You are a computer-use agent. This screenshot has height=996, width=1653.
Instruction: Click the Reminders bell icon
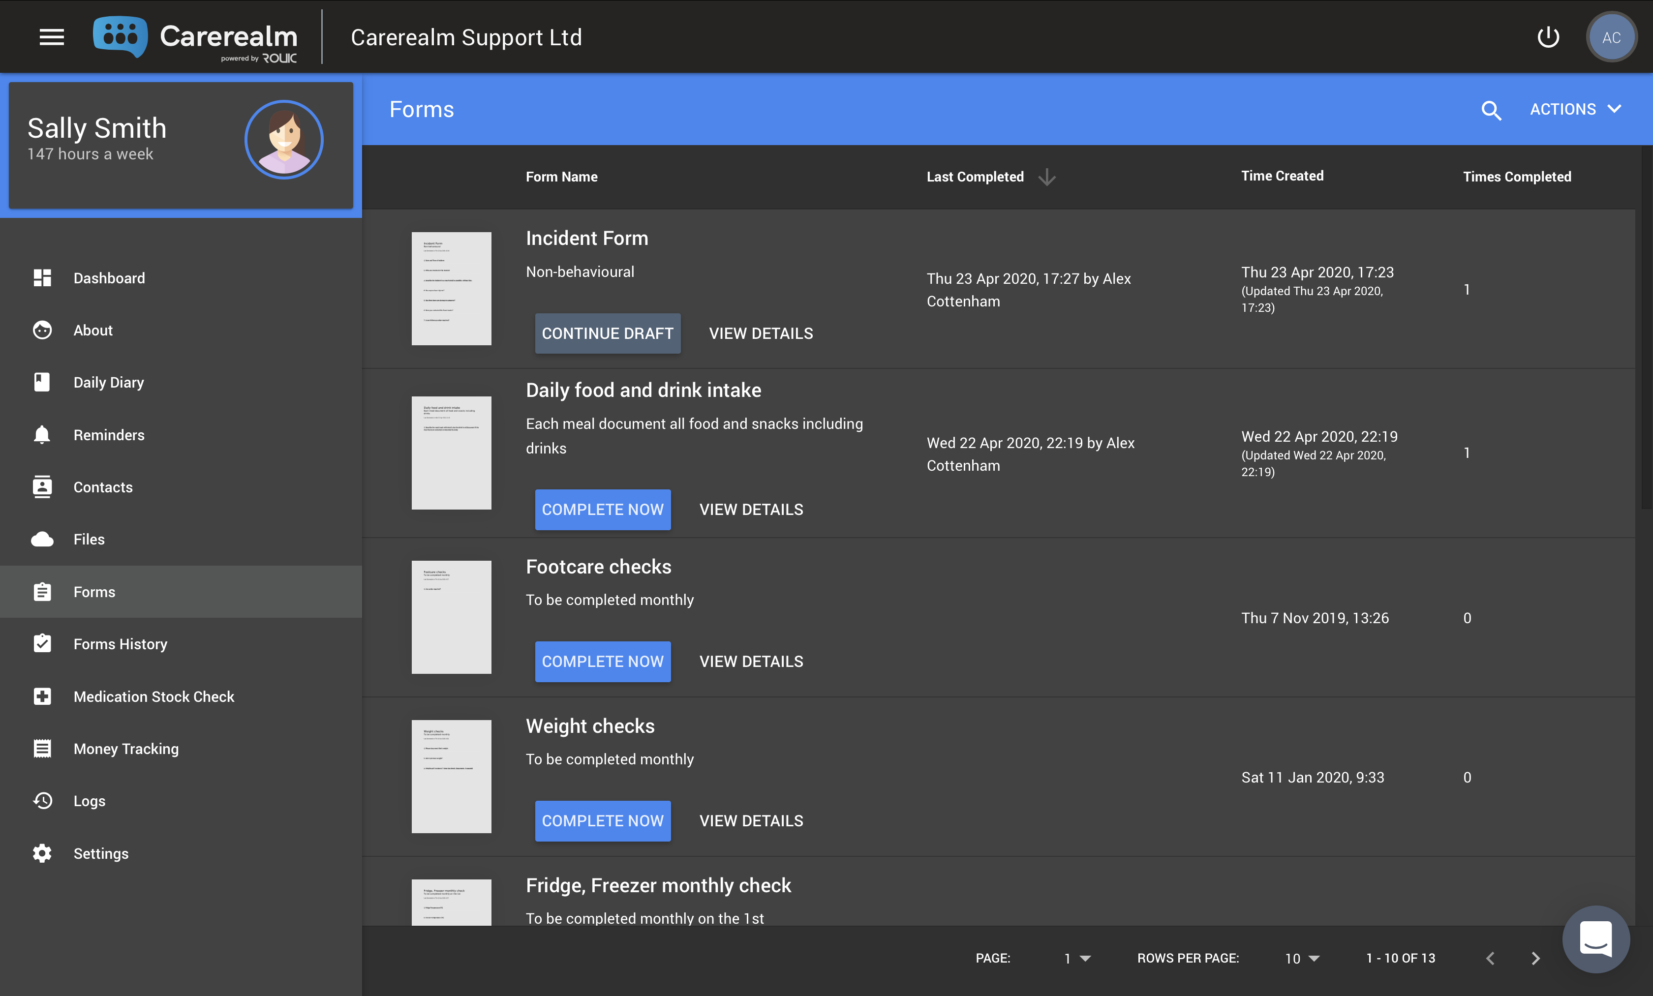[x=42, y=435]
